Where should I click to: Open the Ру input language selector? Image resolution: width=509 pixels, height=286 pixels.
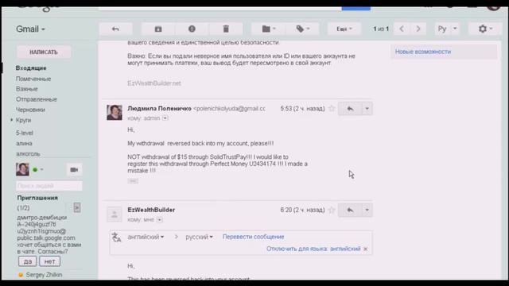[447, 29]
